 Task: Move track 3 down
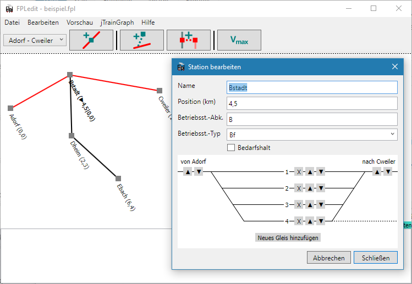coord(321,205)
